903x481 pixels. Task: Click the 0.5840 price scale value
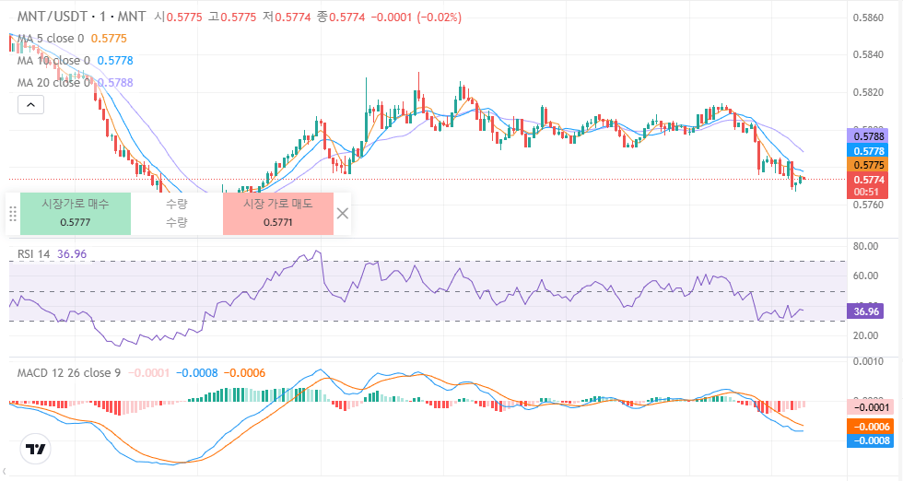coord(868,54)
